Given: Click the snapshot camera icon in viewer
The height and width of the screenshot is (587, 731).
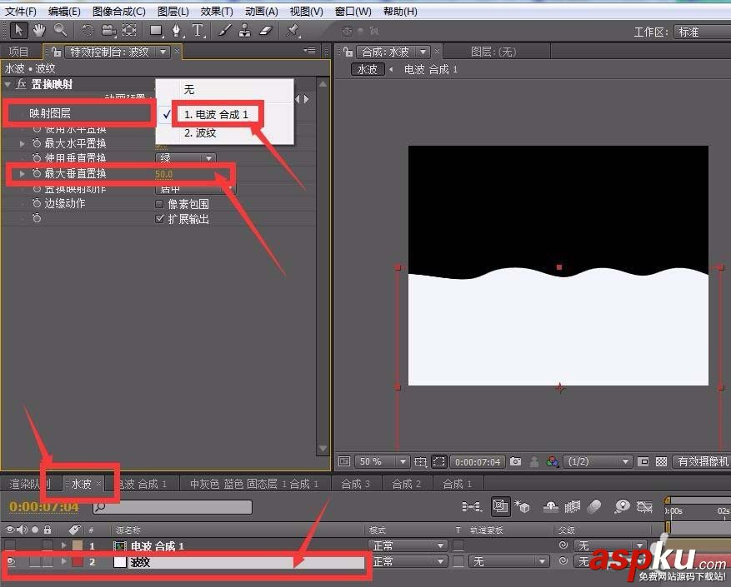Looking at the screenshot, I should (515, 461).
